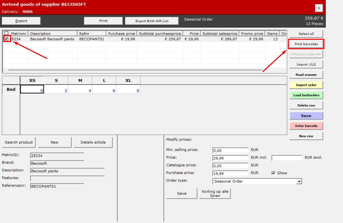The image size is (343, 223).
Task: Open Export Birth Gift List
Action: [152, 21]
